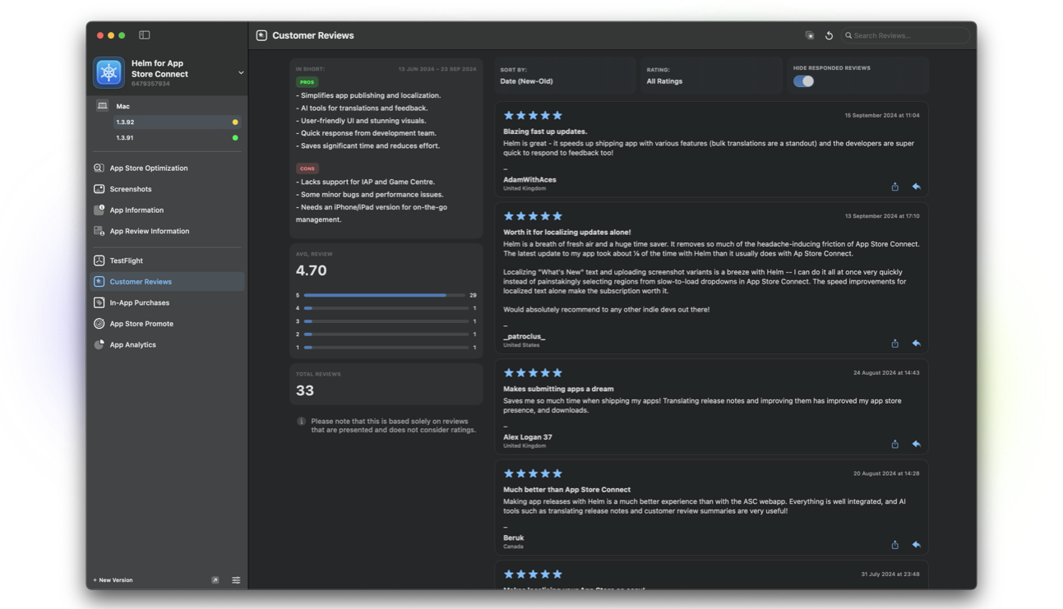Select version 1.3.92
Screen dimensions: 1063x609
pos(178,122)
